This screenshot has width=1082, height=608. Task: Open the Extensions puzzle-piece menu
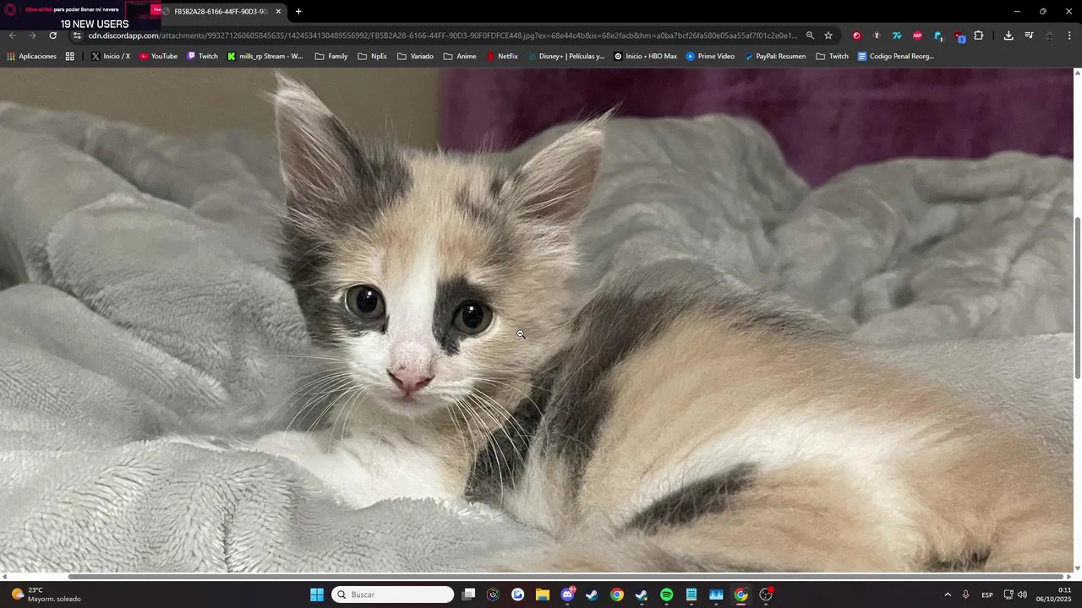pos(979,35)
